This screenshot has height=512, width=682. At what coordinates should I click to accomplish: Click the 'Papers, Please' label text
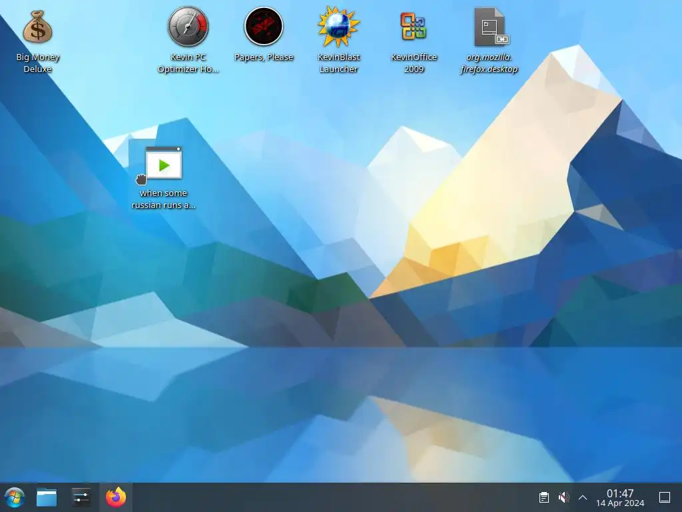pos(264,57)
